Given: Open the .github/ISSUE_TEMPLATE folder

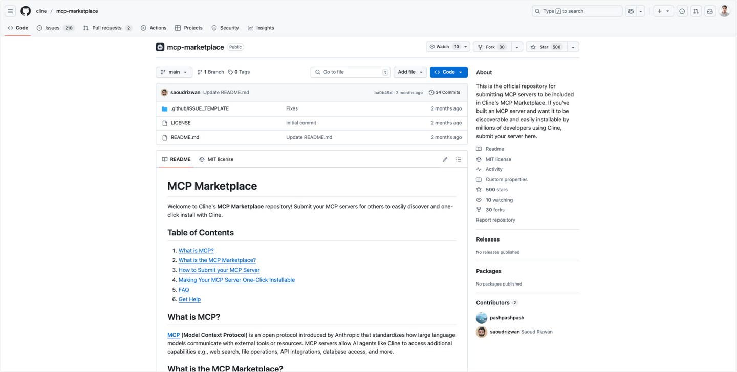Looking at the screenshot, I should pos(200,108).
